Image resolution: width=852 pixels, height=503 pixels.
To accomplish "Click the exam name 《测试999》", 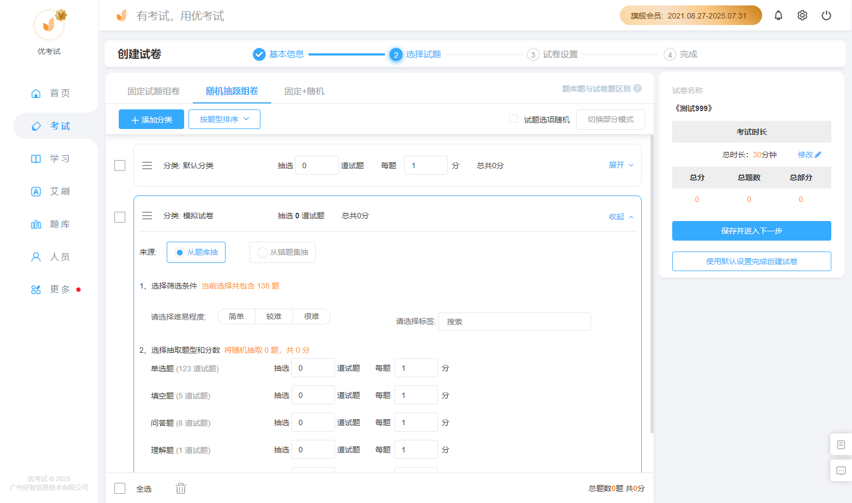I will pyautogui.click(x=693, y=108).
